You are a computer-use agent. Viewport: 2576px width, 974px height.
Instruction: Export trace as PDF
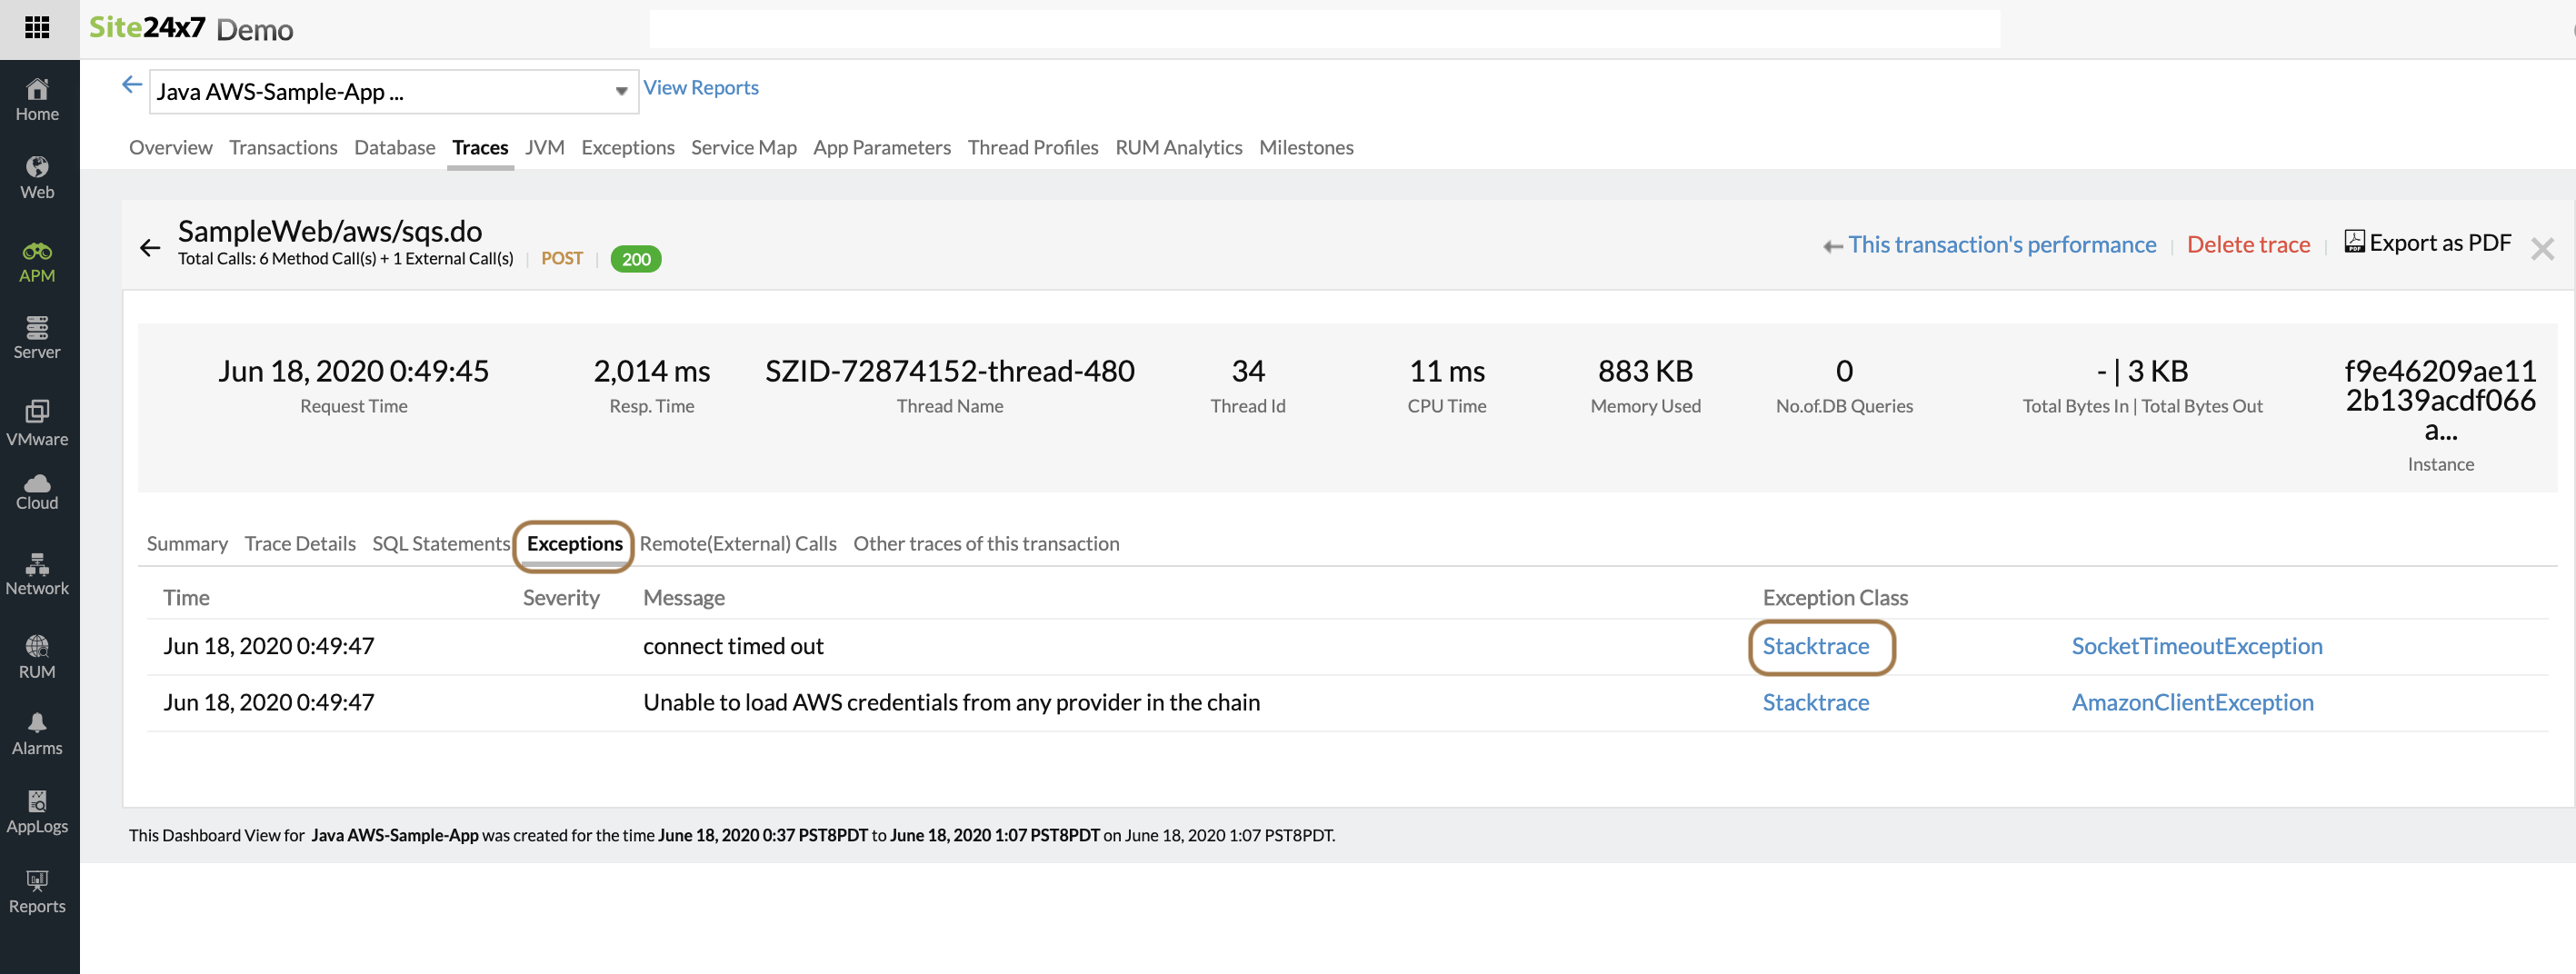point(2427,243)
